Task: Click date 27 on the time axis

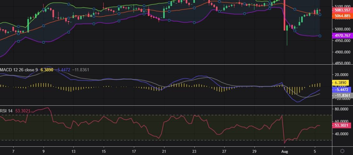Action: [224, 151]
